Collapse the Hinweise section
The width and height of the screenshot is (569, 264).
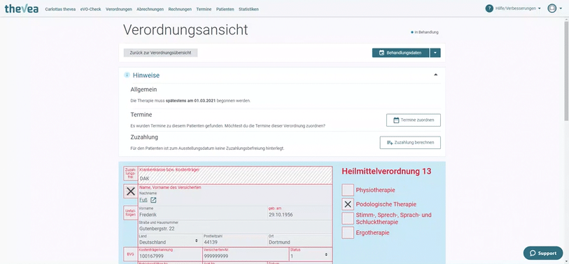436,75
